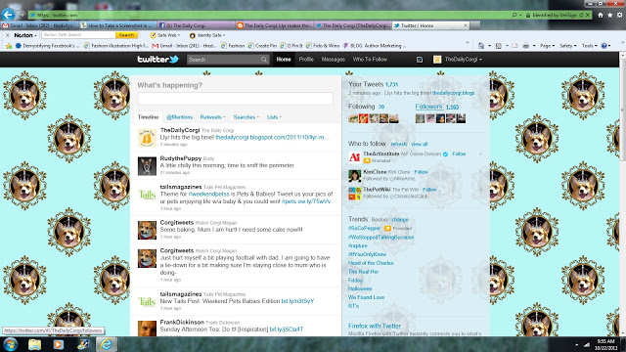Follow KimClune suggestion
The height and width of the screenshot is (352, 626).
tap(421, 172)
